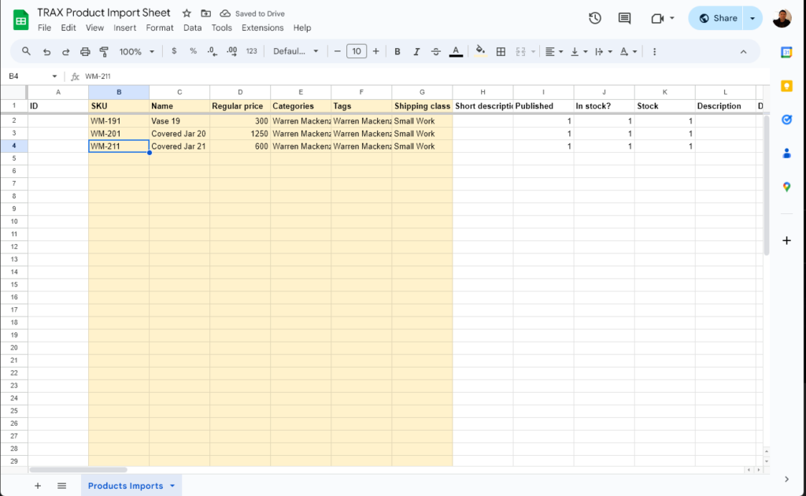This screenshot has width=806, height=496.
Task: Select the cell containing WM-191
Action: coord(119,121)
